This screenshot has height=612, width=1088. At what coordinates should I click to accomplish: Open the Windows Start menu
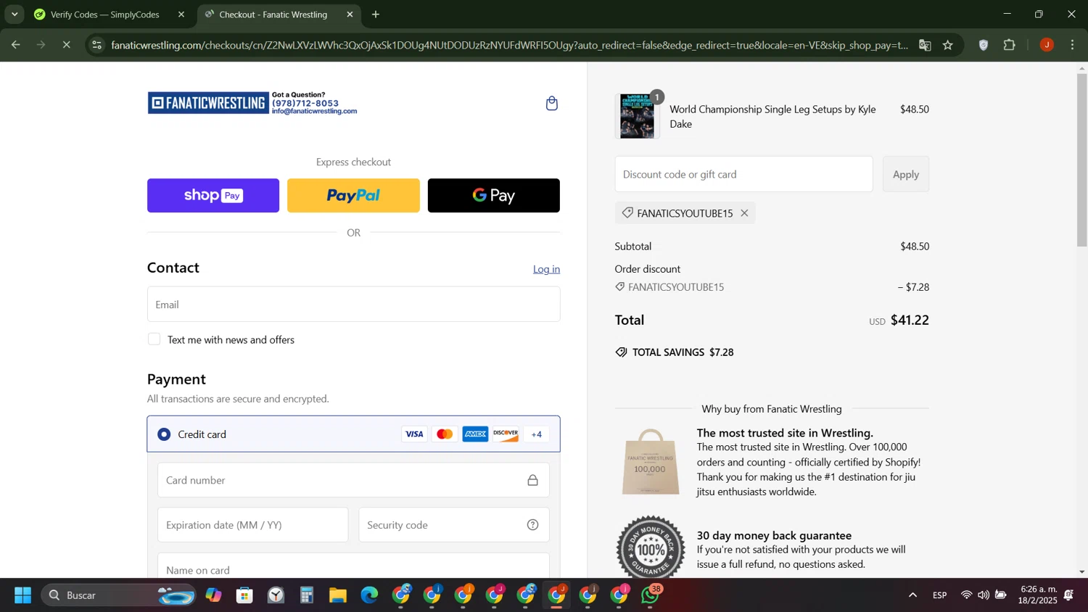click(22, 595)
